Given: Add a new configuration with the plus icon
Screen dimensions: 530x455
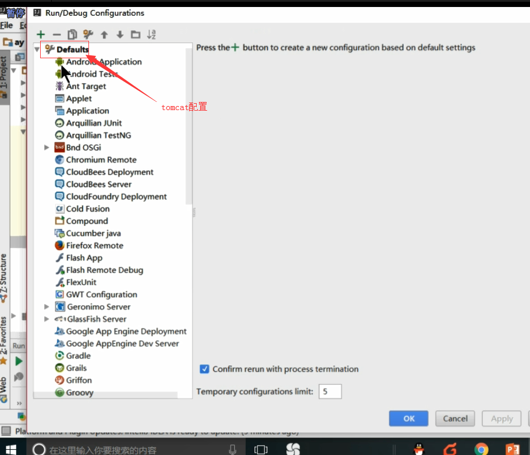Looking at the screenshot, I should point(41,34).
